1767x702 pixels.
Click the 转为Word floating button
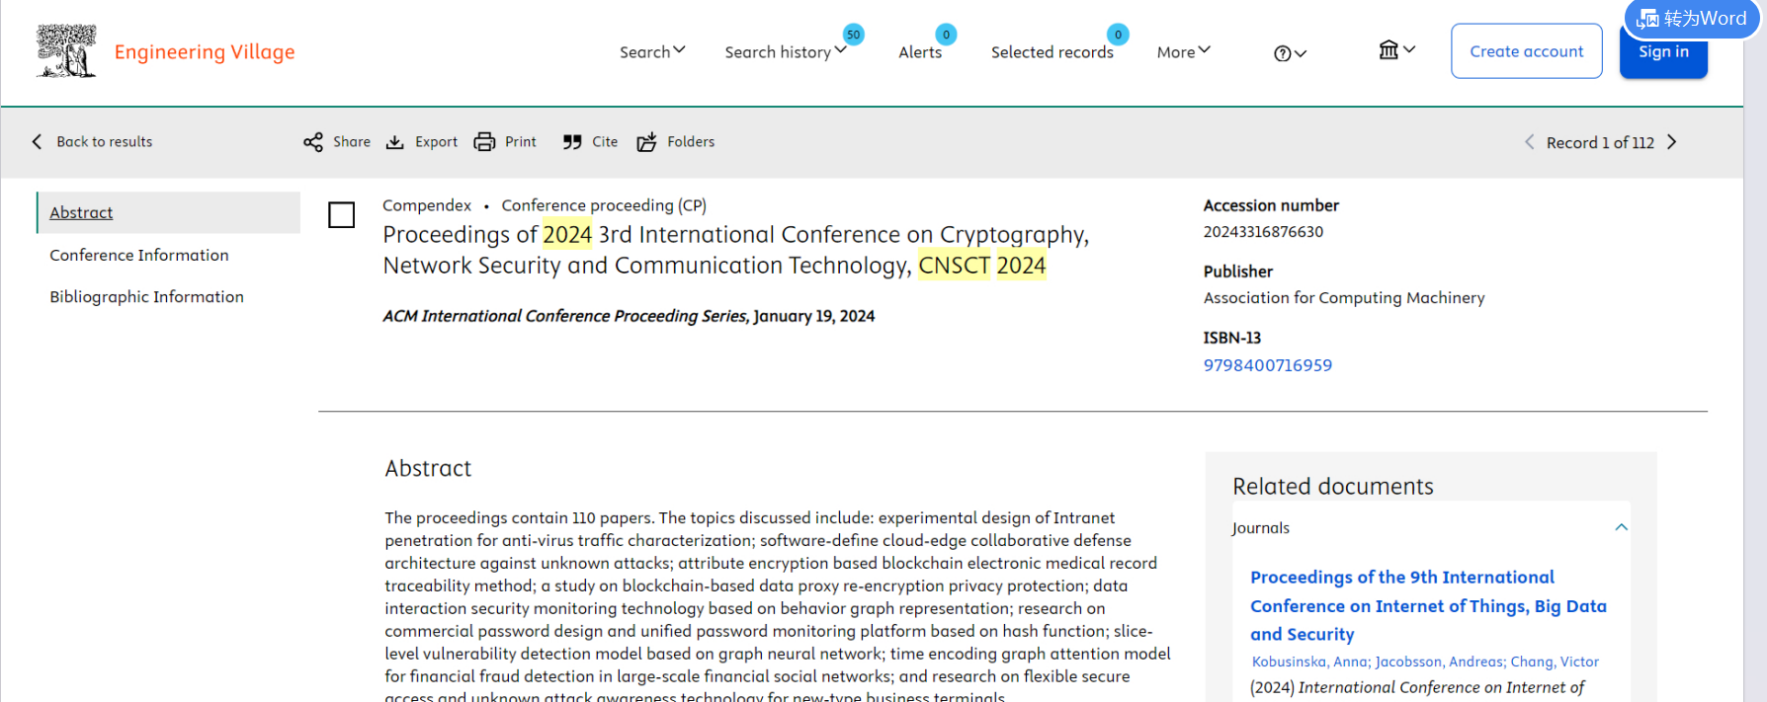tap(1692, 19)
